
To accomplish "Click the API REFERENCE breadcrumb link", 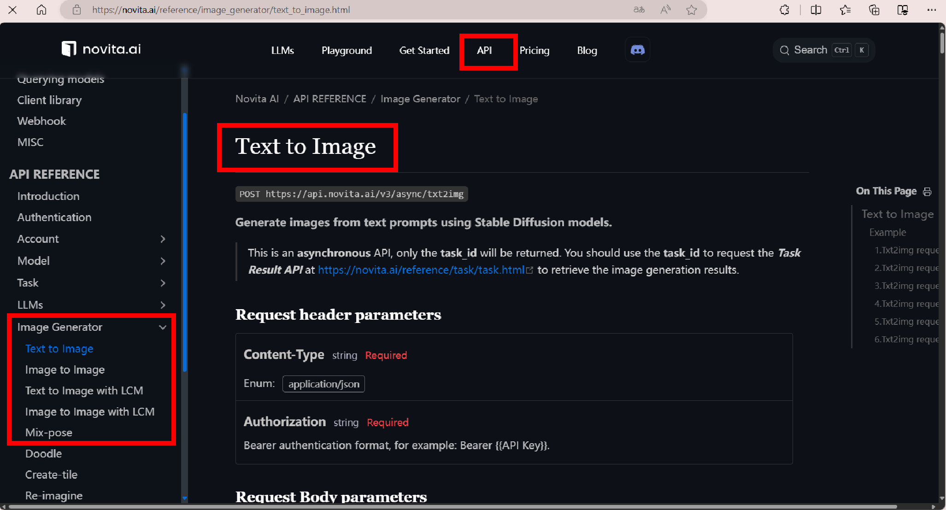I will click(x=329, y=99).
